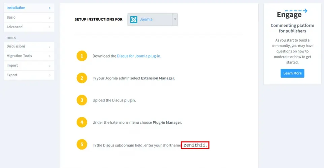The width and height of the screenshot is (324, 168).
Task: Go to Discussions tool
Action: pos(29,46)
